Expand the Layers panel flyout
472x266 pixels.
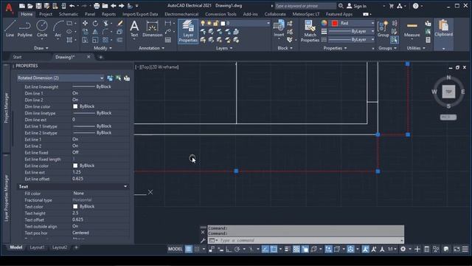224,48
